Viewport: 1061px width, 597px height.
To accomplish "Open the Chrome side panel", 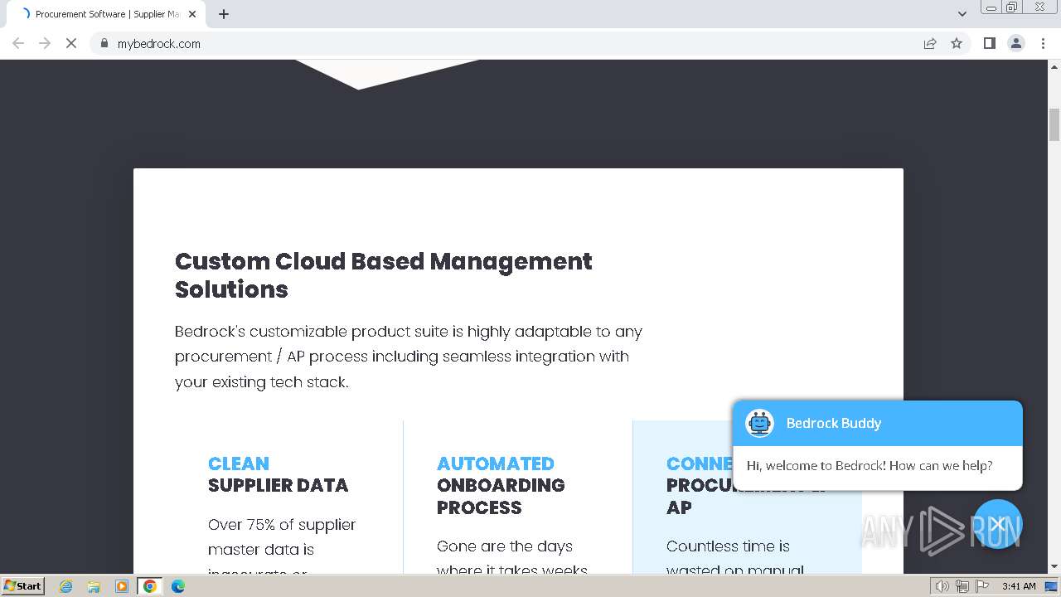I will (989, 43).
